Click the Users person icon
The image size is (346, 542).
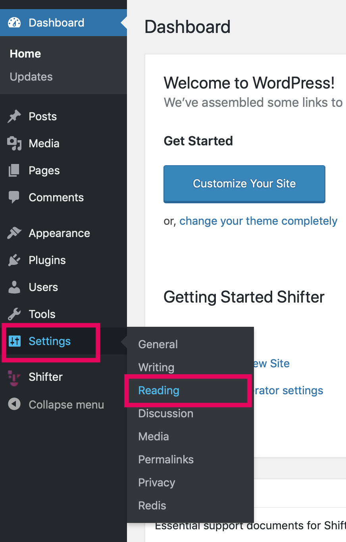tap(14, 287)
